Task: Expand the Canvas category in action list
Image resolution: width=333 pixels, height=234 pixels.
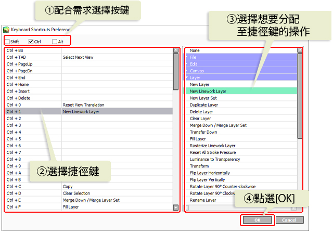Action: point(187,71)
